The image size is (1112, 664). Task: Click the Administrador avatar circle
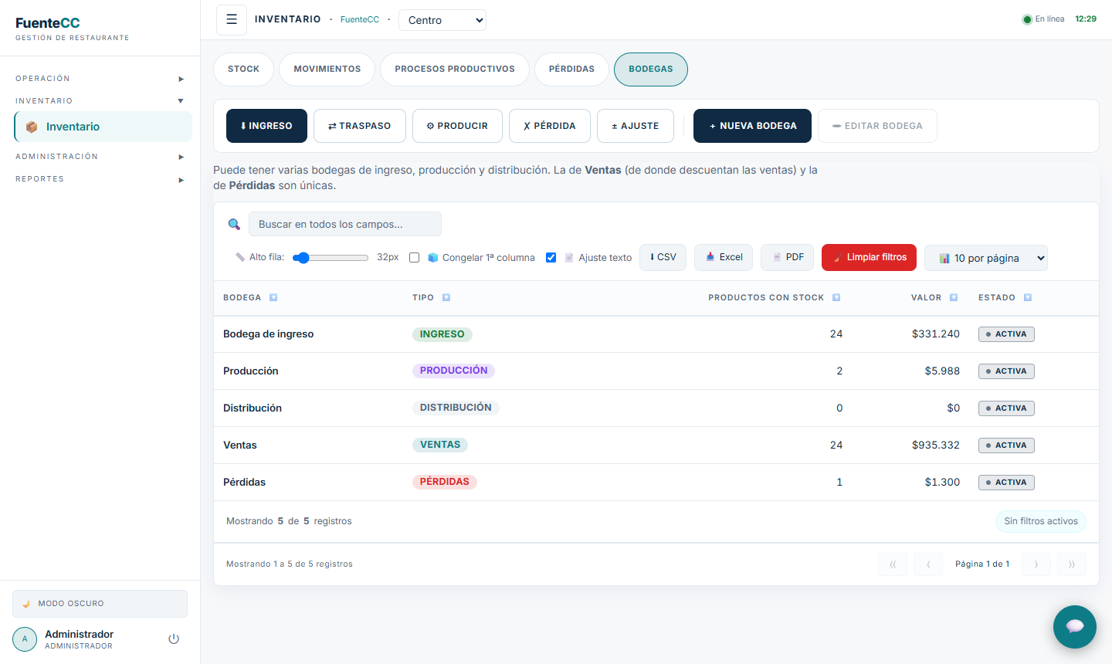click(25, 639)
